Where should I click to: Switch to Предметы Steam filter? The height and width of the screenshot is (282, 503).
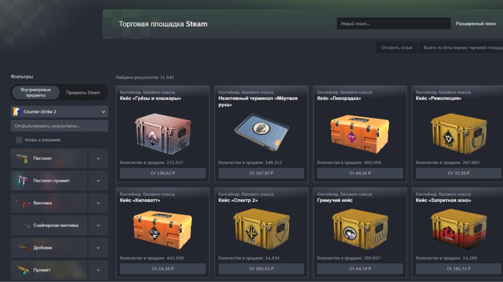coord(83,93)
